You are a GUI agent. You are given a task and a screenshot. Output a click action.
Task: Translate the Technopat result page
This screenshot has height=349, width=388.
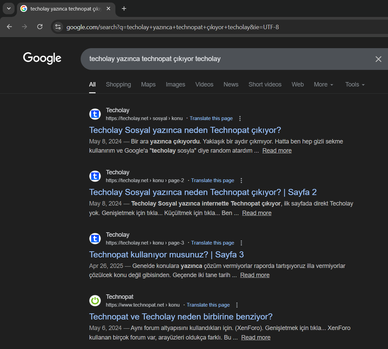[x=208, y=305]
